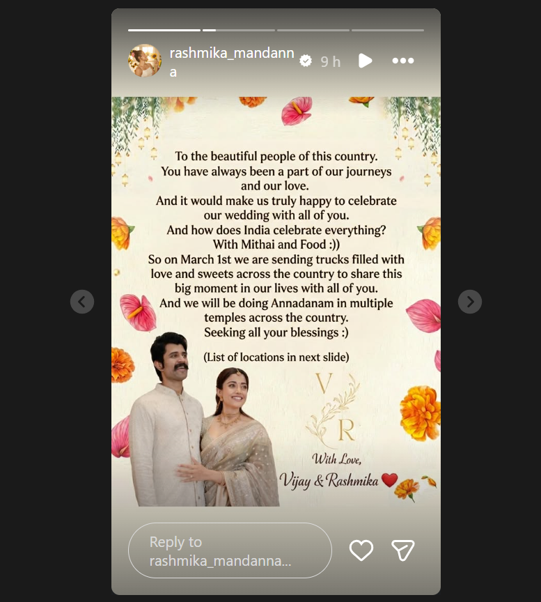Share story using the paper plane icon
Image resolution: width=541 pixels, height=602 pixels.
[x=402, y=550]
